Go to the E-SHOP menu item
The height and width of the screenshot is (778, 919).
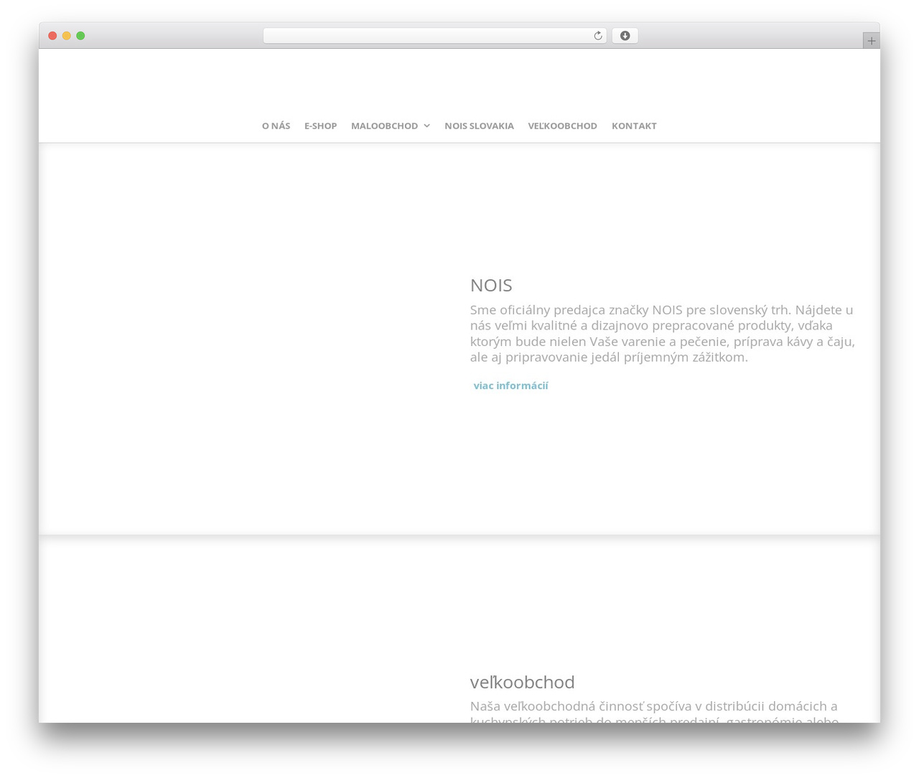click(320, 126)
